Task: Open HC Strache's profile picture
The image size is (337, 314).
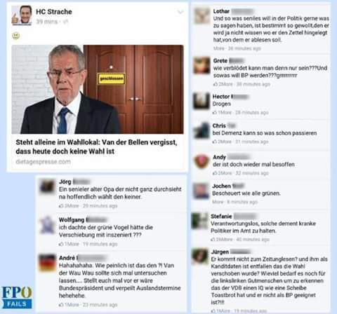Action: tap(22, 15)
